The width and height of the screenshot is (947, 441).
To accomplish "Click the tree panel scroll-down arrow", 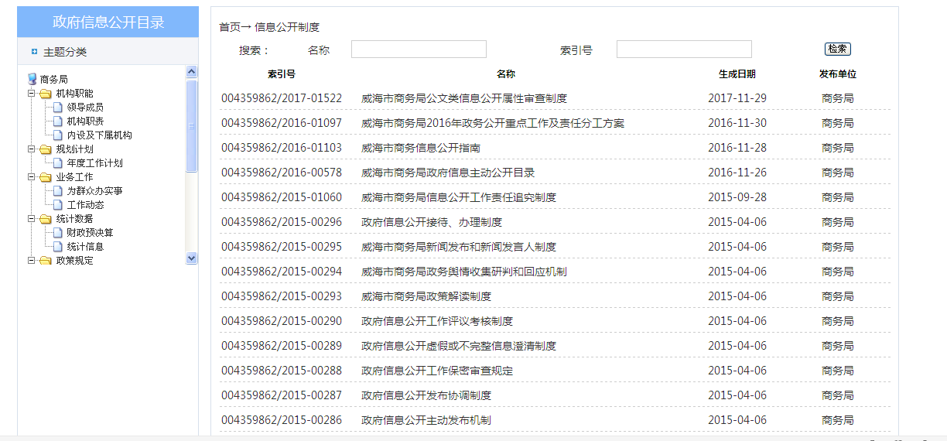I will pos(192,258).
